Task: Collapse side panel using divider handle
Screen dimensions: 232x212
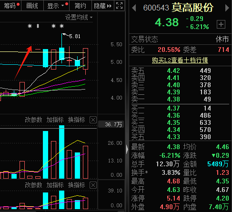Action: pos(127,149)
